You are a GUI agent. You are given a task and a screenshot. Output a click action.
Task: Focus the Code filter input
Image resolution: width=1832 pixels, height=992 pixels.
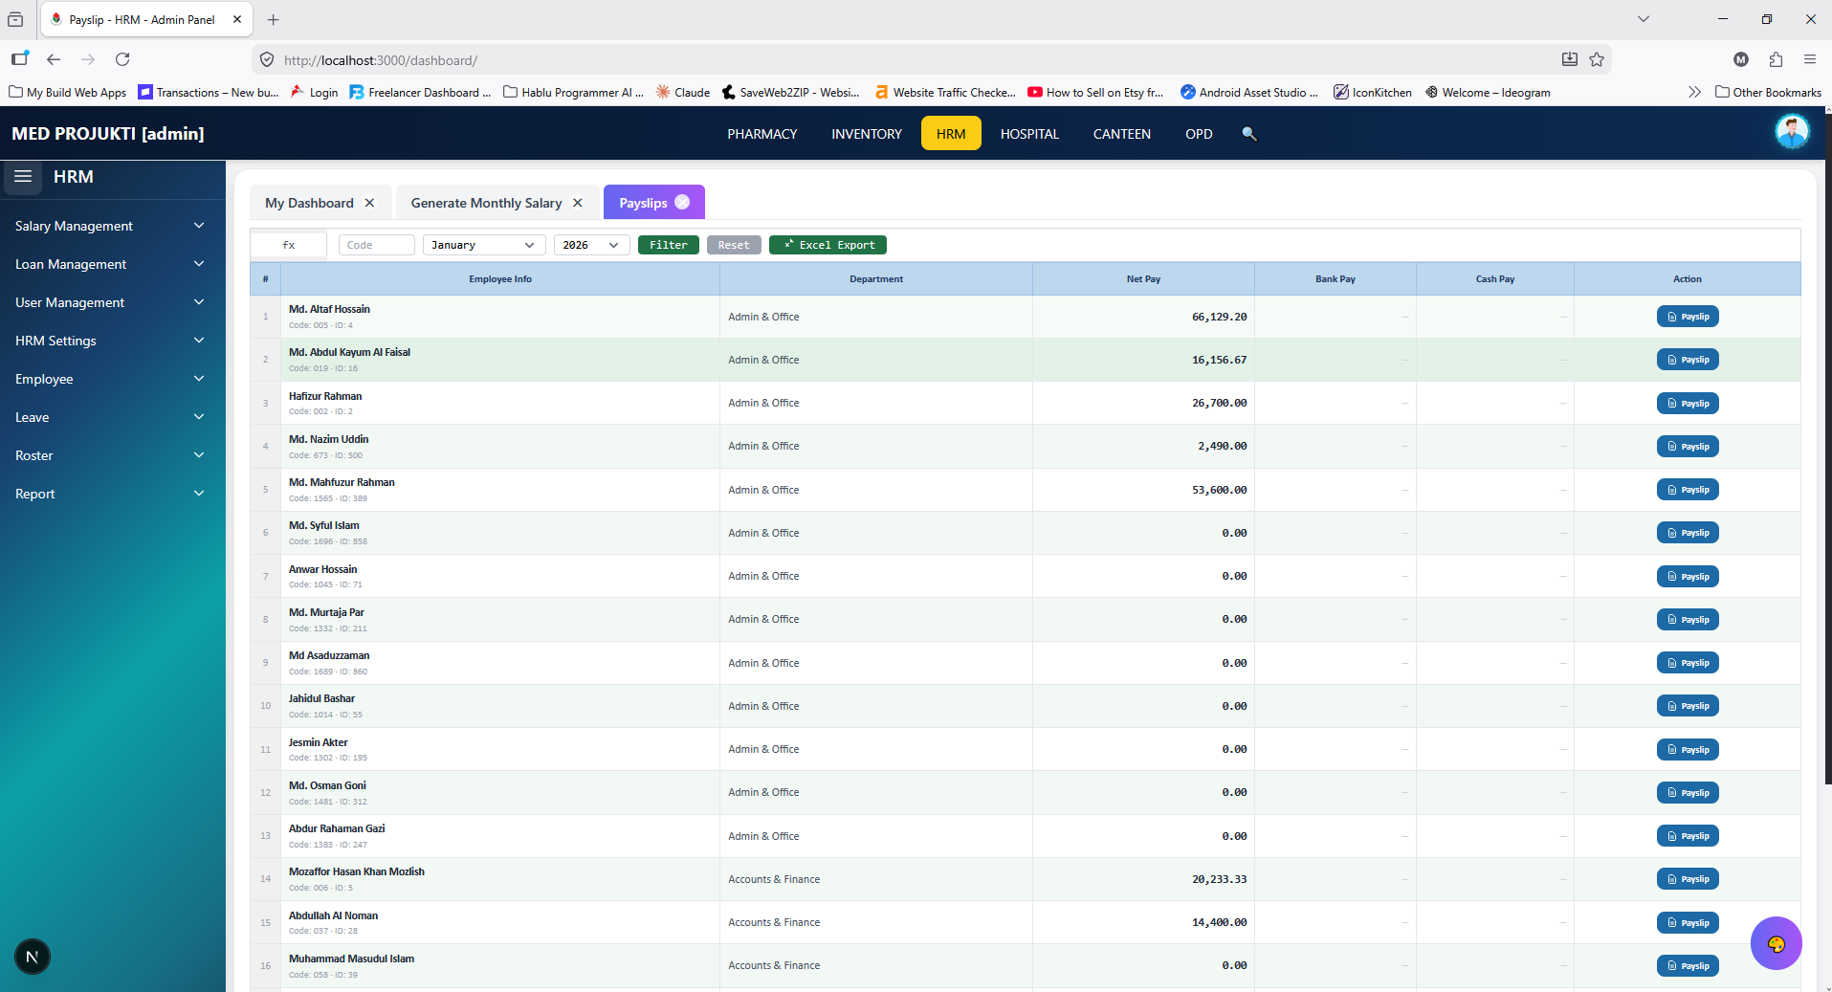pyautogui.click(x=377, y=245)
